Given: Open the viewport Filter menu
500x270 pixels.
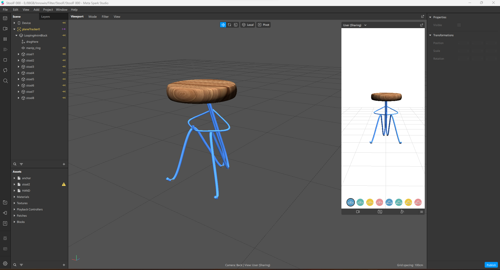Looking at the screenshot, I should (105, 17).
